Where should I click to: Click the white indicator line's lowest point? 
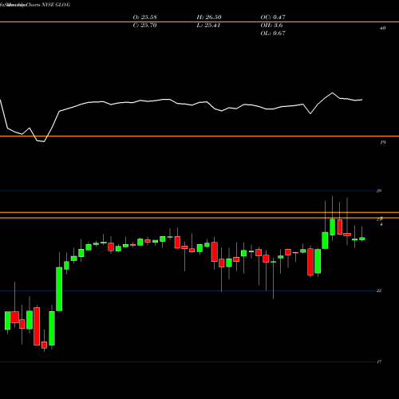tap(44, 142)
